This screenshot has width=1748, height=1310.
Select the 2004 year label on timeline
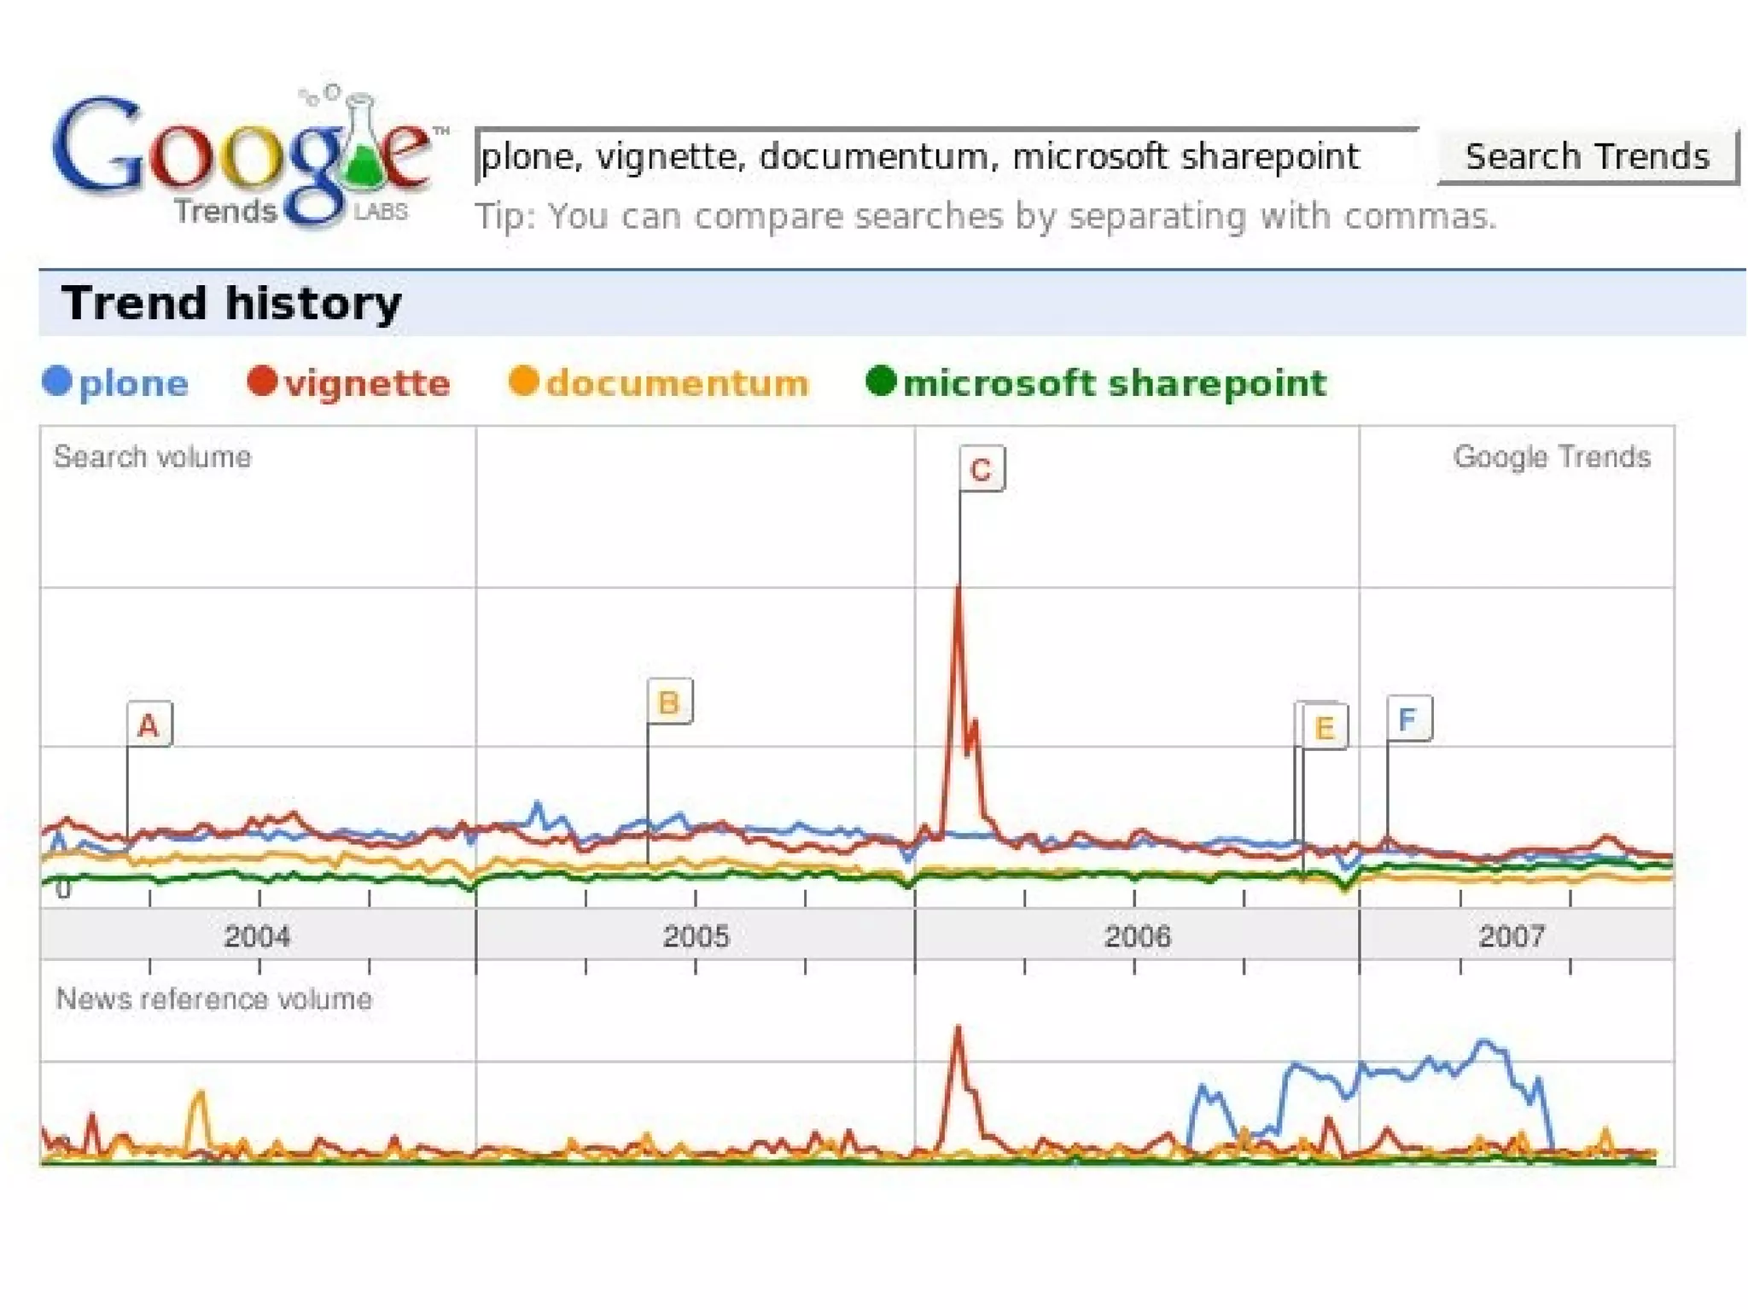point(257,936)
